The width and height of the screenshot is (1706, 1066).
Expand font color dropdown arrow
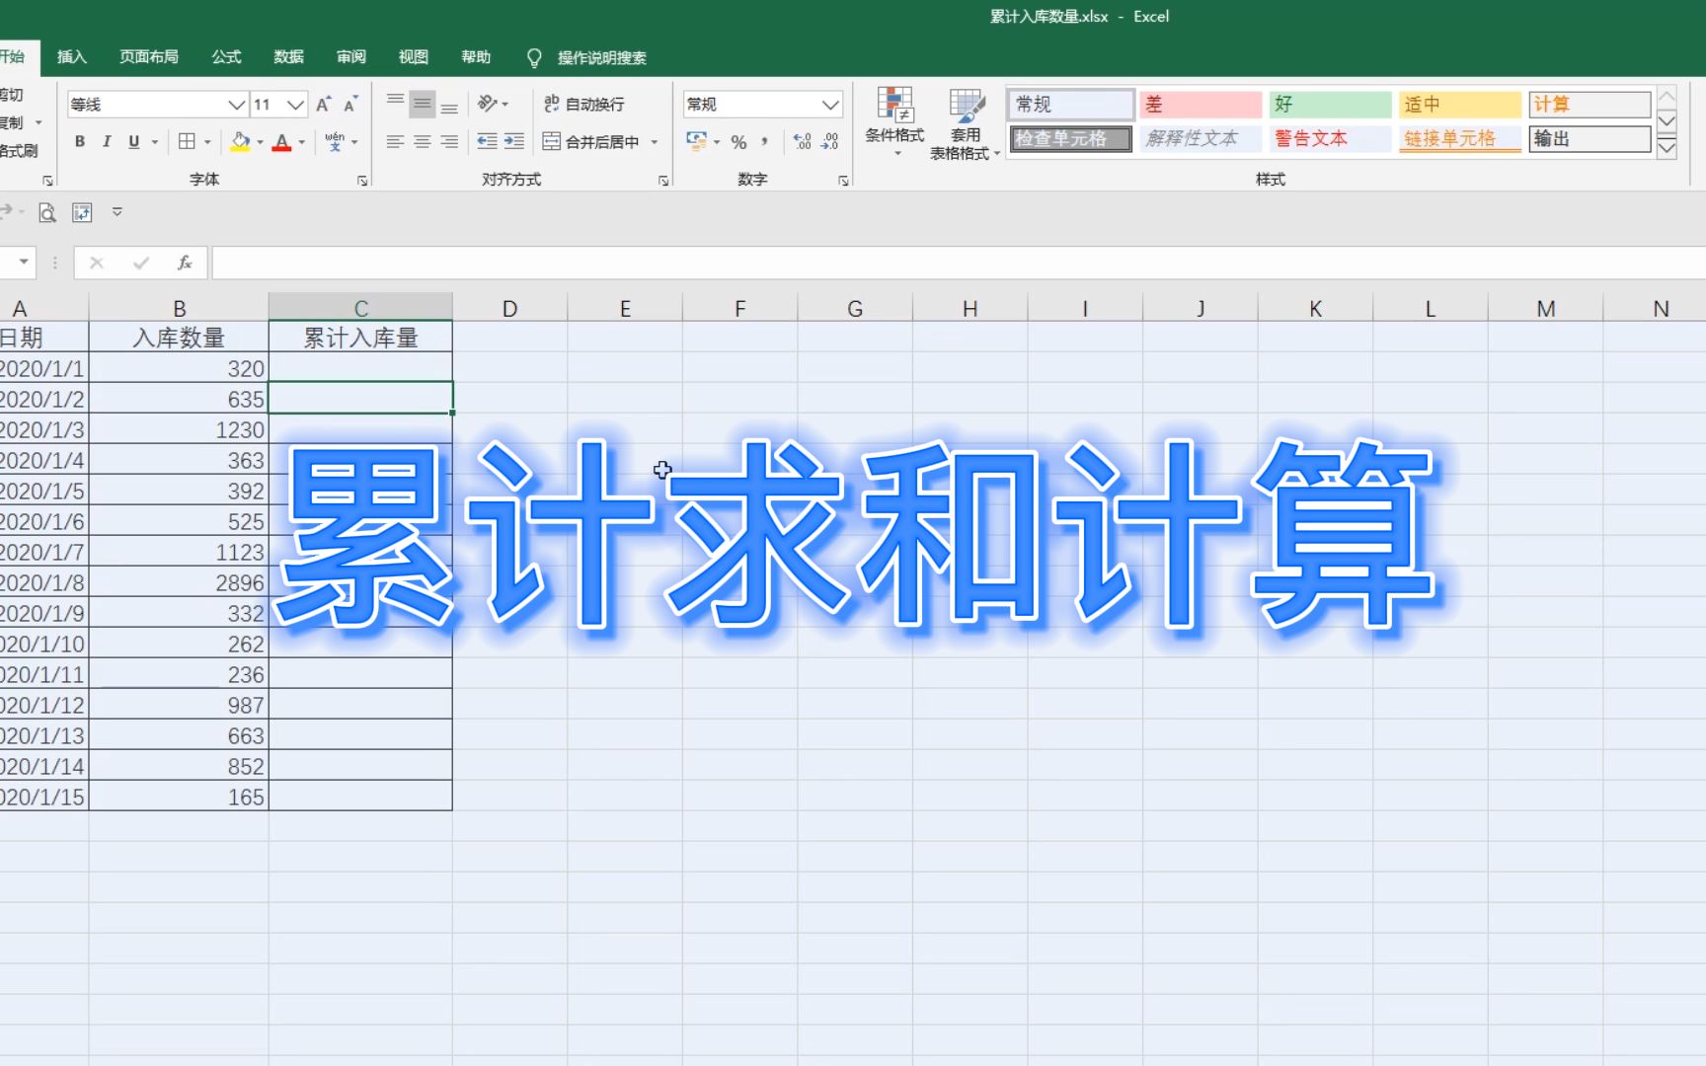[302, 142]
